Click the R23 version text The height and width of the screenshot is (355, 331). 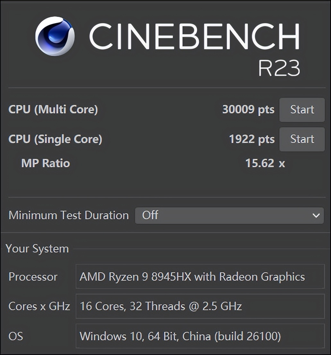pyautogui.click(x=279, y=68)
